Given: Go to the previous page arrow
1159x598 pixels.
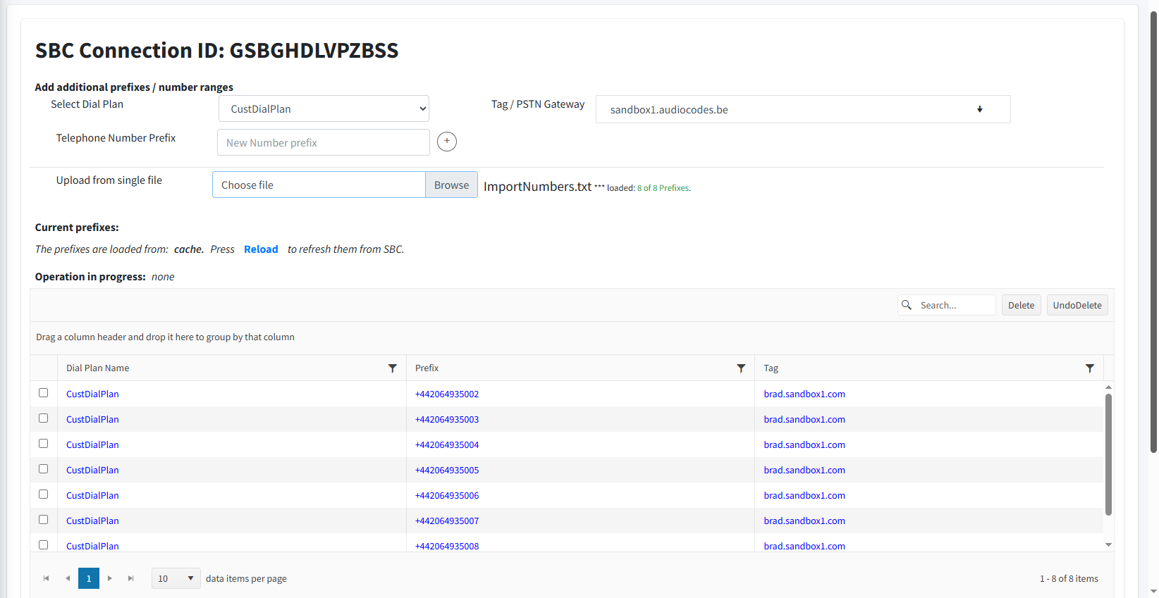Looking at the screenshot, I should (x=68, y=578).
